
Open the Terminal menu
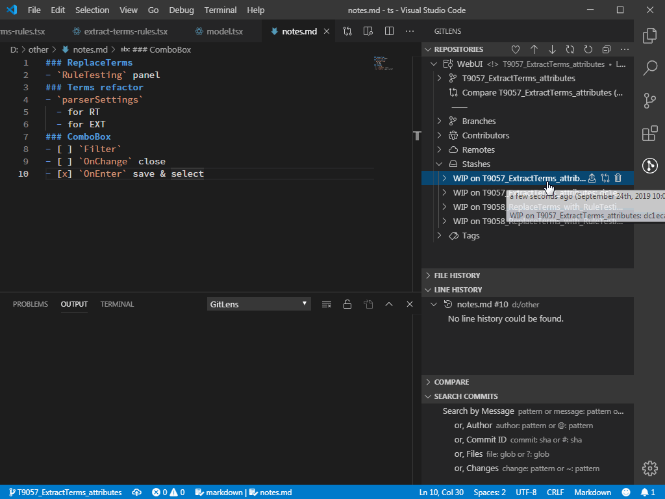(x=221, y=10)
